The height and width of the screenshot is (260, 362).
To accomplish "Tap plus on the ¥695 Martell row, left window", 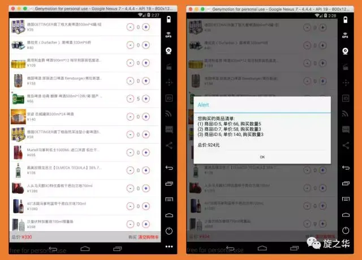I will (x=146, y=152).
